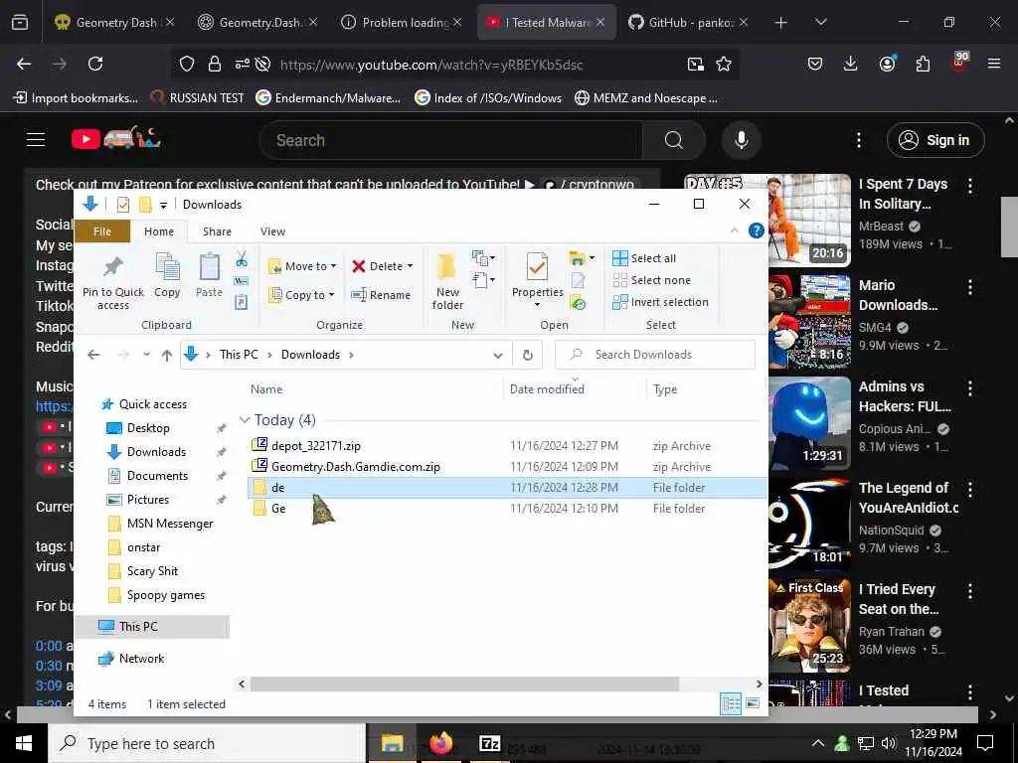
Task: Switch to the View ribbon tab
Action: pos(272,231)
